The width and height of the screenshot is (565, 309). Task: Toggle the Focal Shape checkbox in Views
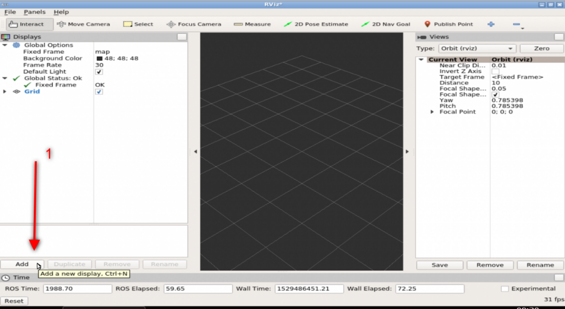coord(495,94)
